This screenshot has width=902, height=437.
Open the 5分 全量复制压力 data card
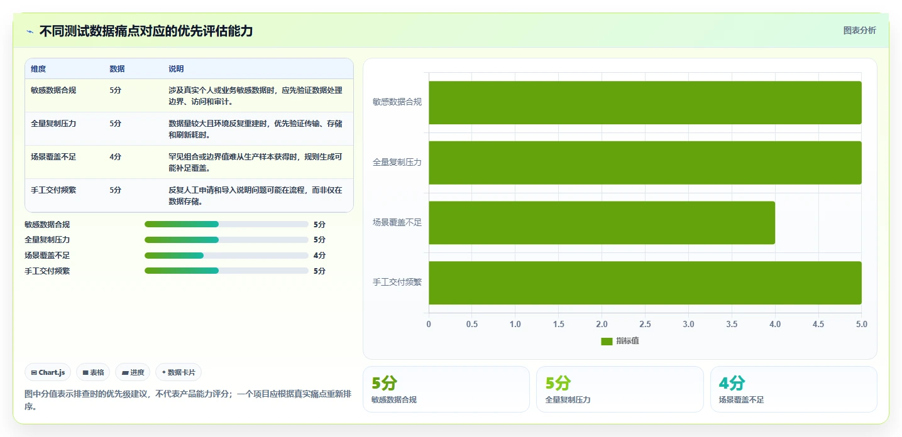click(620, 389)
